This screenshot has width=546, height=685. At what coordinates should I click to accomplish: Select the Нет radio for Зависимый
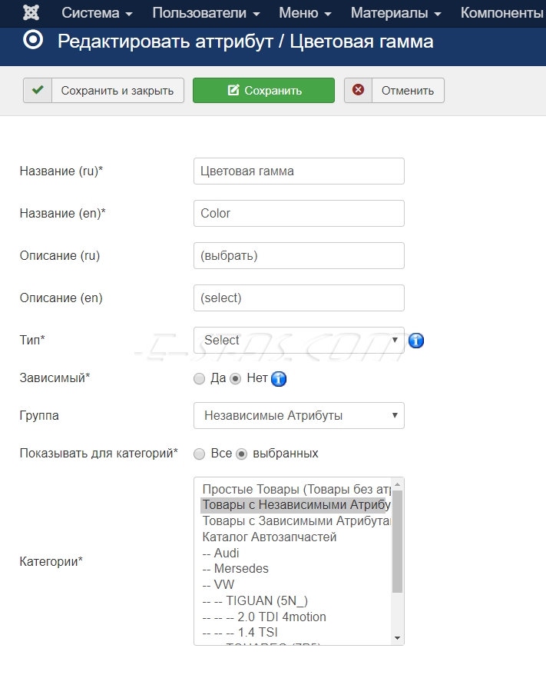pyautogui.click(x=235, y=379)
